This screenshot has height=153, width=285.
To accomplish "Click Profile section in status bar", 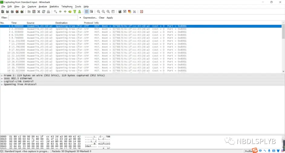I will (x=248, y=151).
